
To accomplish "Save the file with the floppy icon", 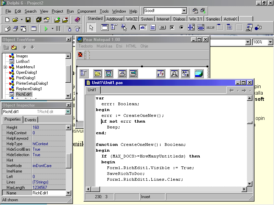I will pyautogui.click(x=28, y=20).
